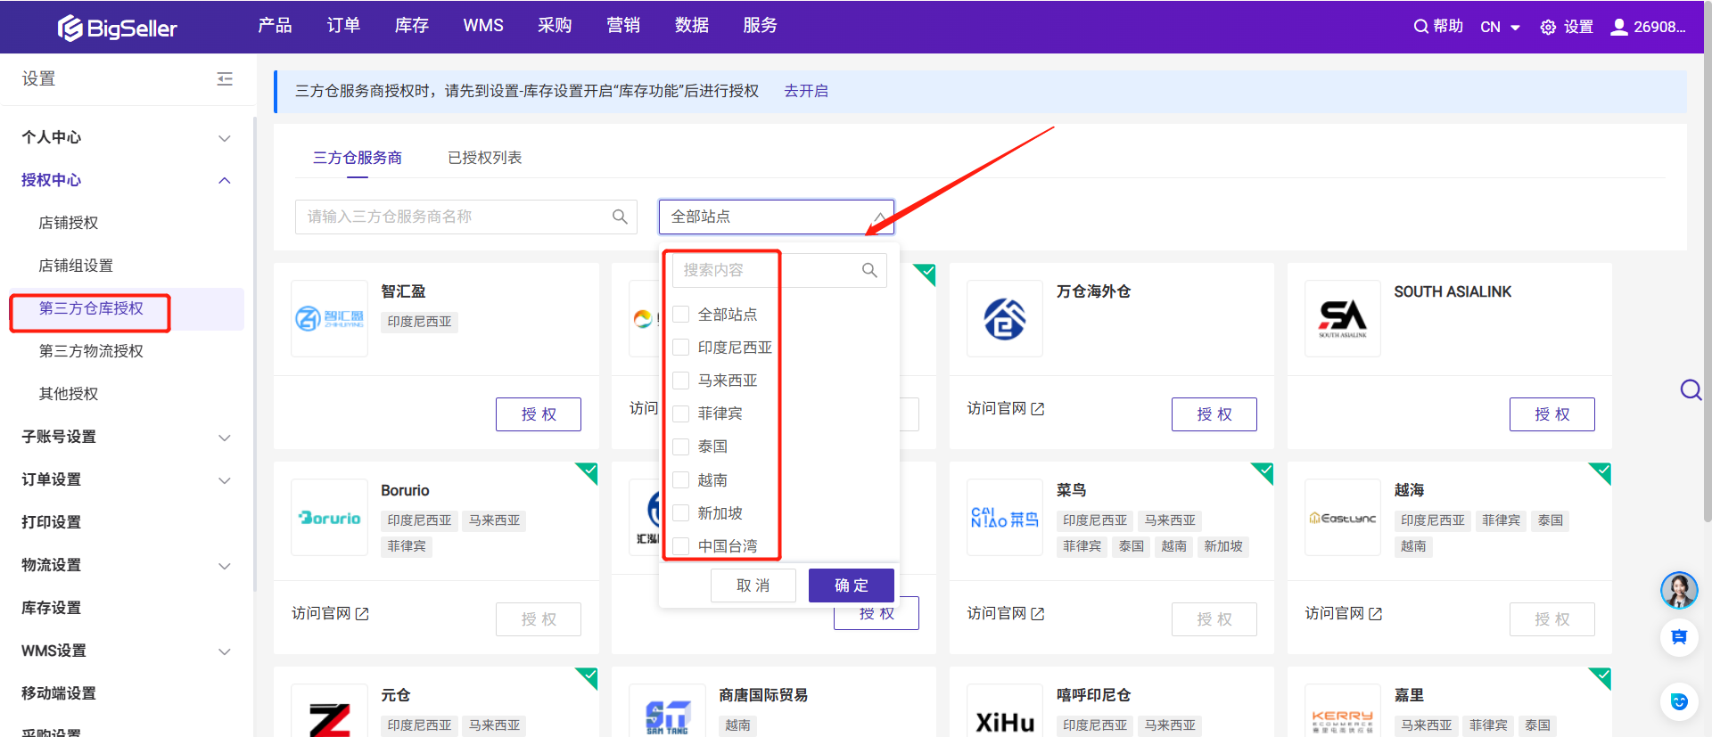Screen dimensions: 1712x737
Task: Click the settings gear icon in header
Action: coord(1548,27)
